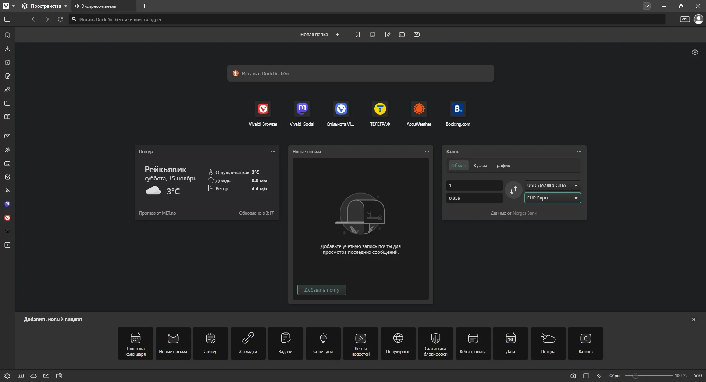The width and height of the screenshot is (706, 382).
Task: Switch to the График tab
Action: [x=502, y=166]
